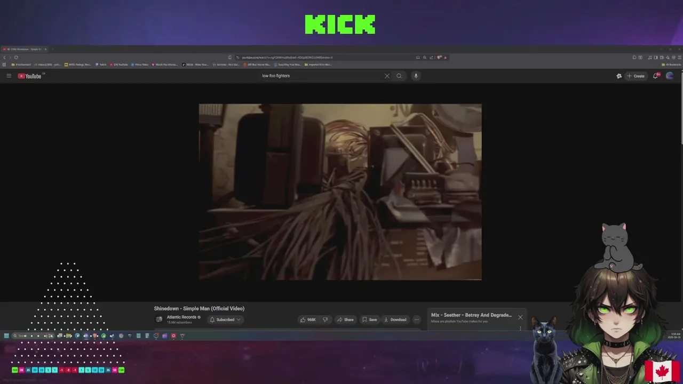Viewport: 683px width, 384px height.
Task: Share the Simple Man video
Action: point(345,319)
